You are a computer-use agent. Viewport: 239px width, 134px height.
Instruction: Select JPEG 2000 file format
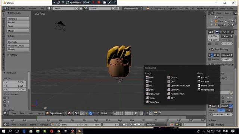pyautogui.click(x=153, y=94)
